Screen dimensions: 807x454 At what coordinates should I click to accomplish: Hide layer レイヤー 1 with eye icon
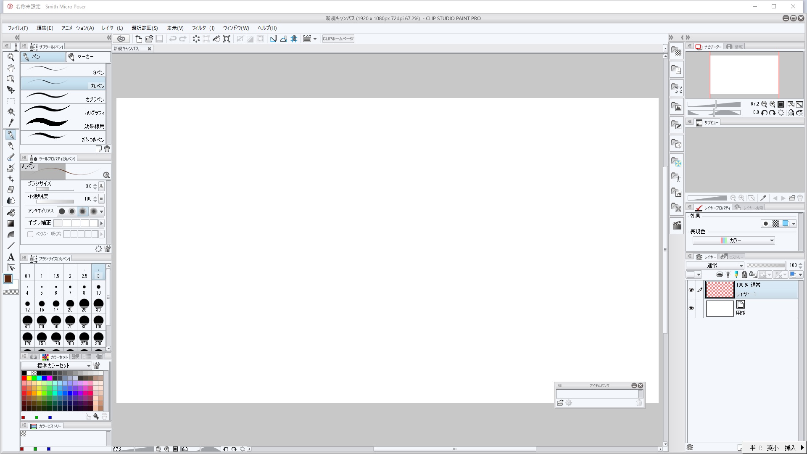click(691, 290)
